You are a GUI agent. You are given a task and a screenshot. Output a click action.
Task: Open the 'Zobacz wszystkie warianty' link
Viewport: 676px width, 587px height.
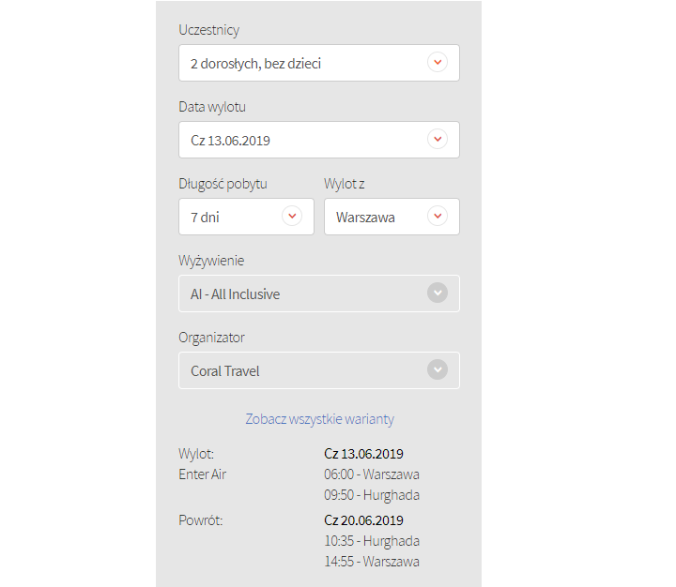coord(319,419)
